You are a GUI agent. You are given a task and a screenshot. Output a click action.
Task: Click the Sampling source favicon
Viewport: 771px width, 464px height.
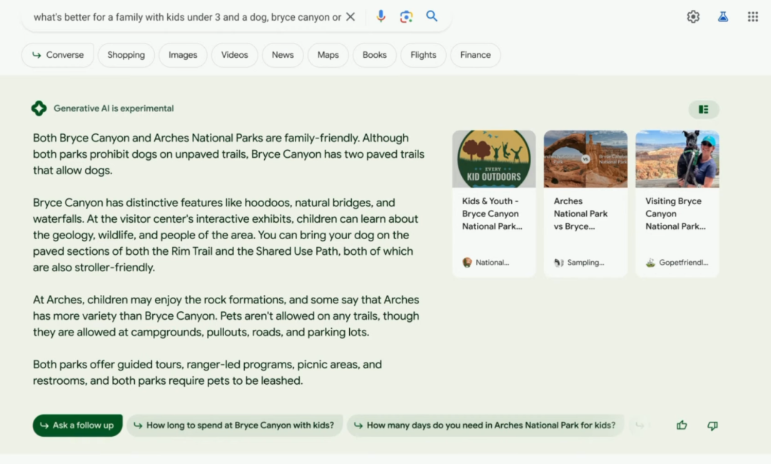pos(558,263)
